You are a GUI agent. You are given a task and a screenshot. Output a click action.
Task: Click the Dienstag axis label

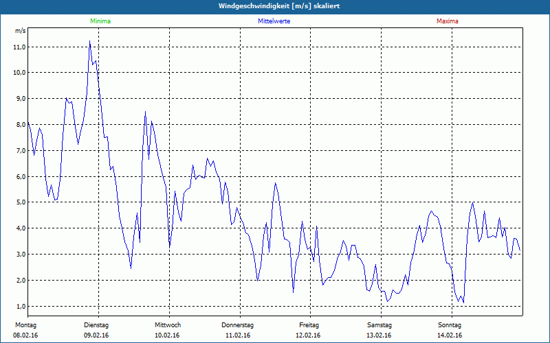pos(96,325)
